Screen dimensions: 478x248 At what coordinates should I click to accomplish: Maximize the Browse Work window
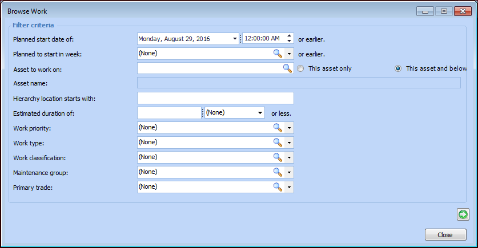(x=443, y=10)
